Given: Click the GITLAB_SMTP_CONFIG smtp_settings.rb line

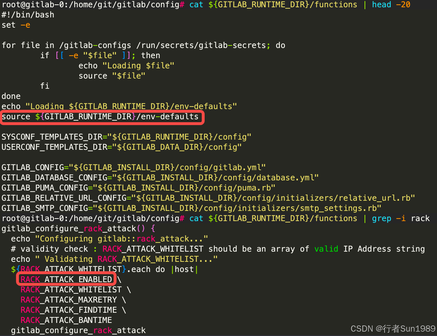Looking at the screenshot, I should [192, 208].
